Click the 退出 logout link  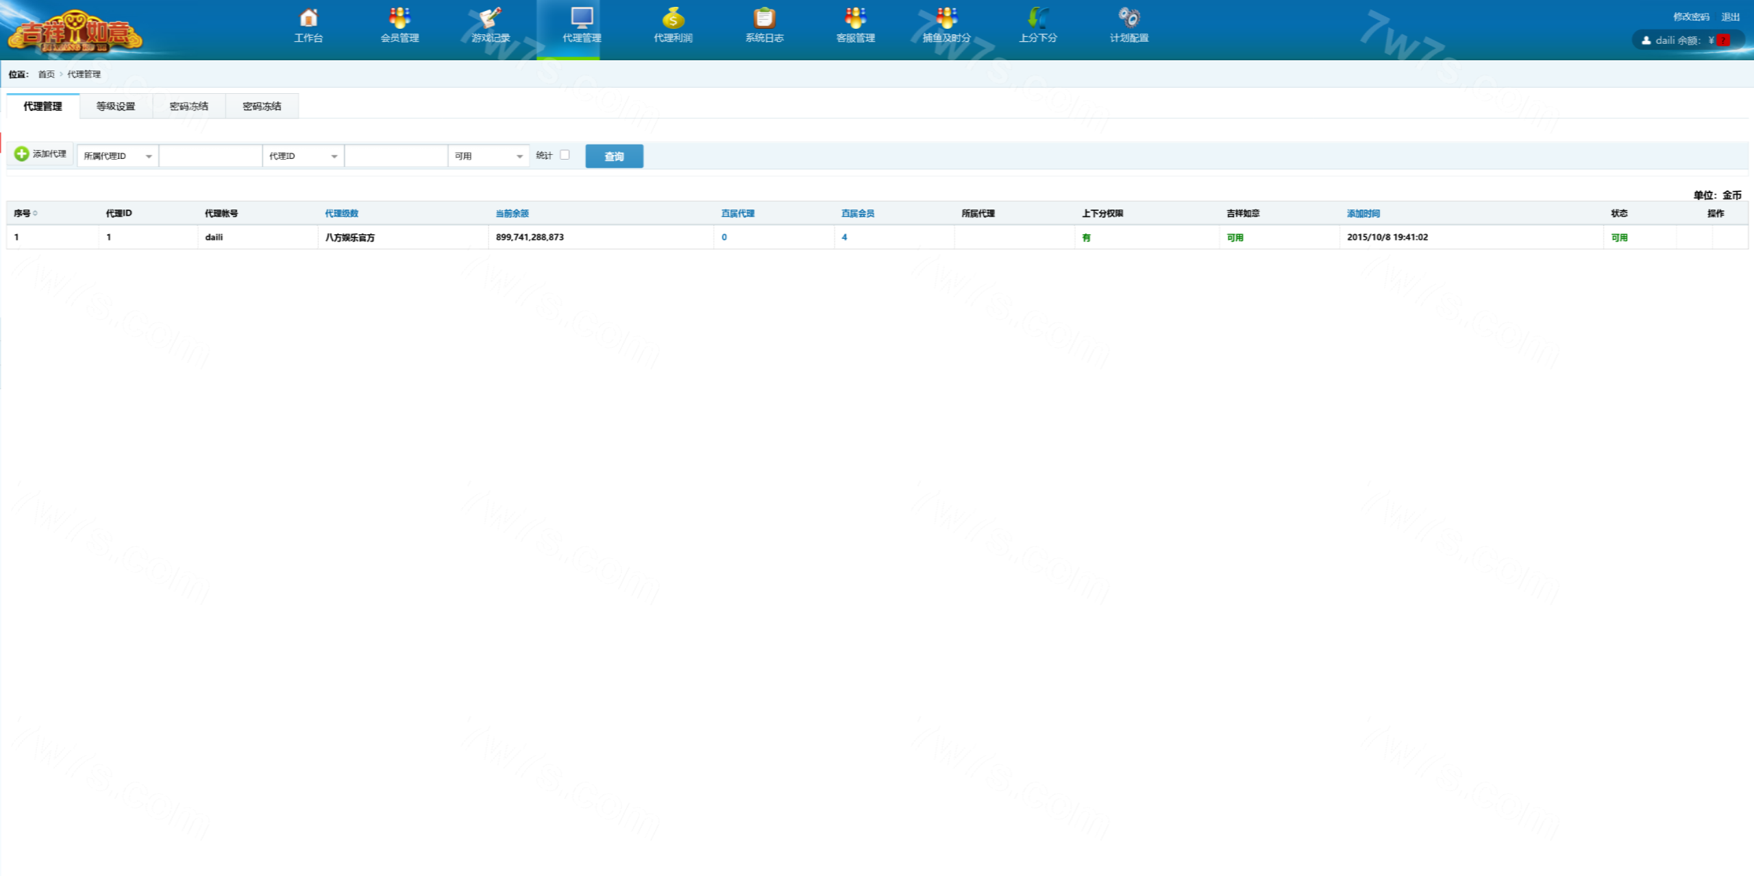[1730, 17]
